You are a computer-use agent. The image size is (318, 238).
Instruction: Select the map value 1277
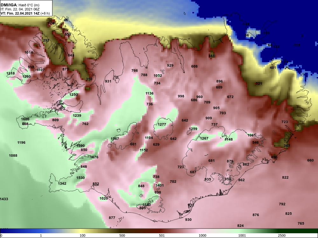(162, 124)
